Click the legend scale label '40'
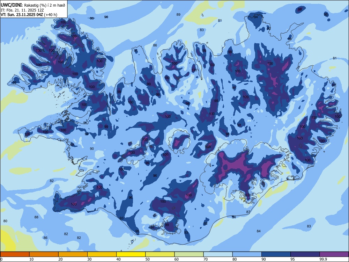 tap(119, 259)
